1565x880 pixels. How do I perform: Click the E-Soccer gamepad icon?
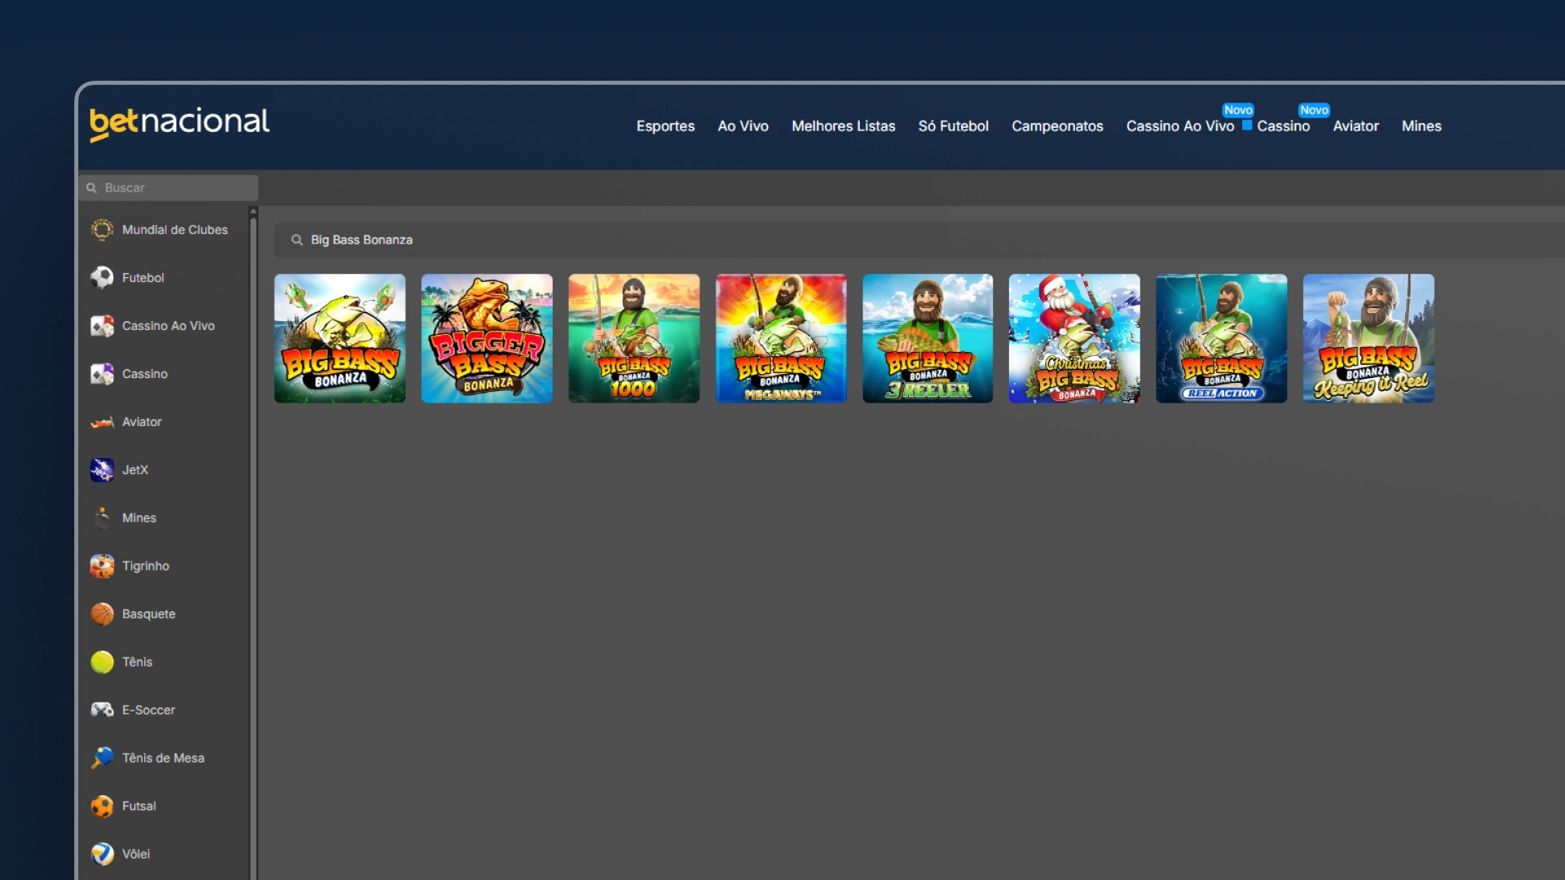[102, 711]
